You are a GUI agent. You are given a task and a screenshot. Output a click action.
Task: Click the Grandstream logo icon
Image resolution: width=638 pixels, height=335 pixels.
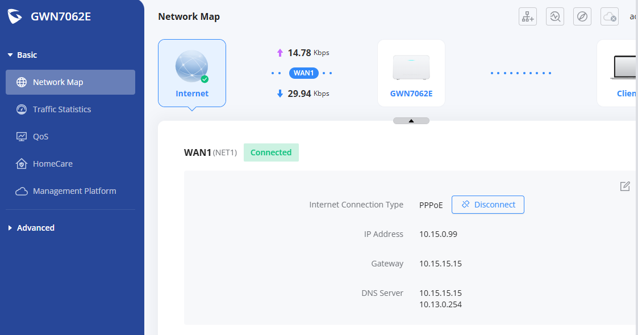[x=15, y=16]
